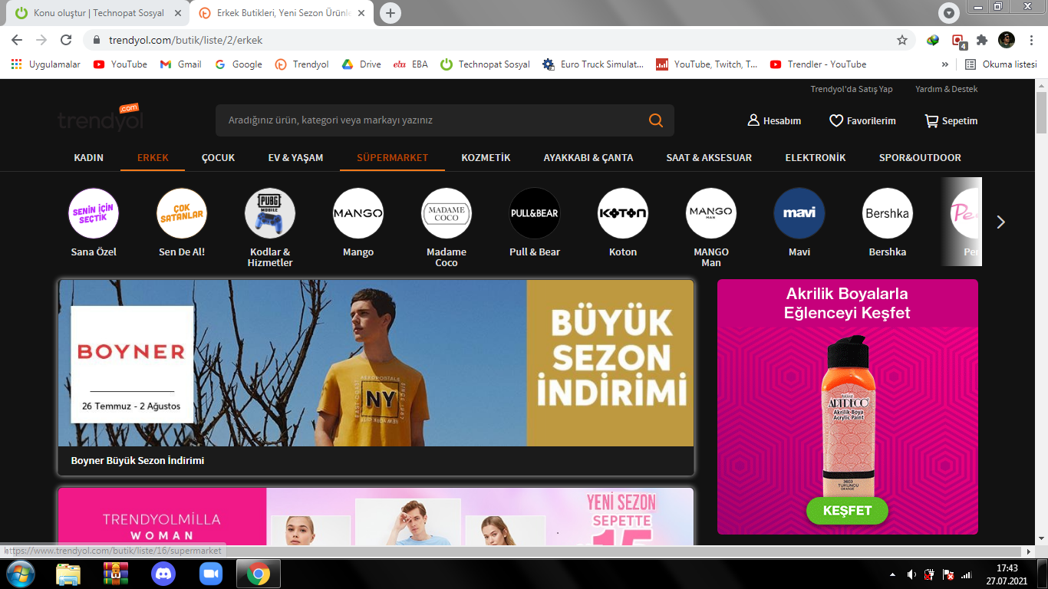View site information via the padlock icon
Screen dimensions: 1048x589
(97, 40)
